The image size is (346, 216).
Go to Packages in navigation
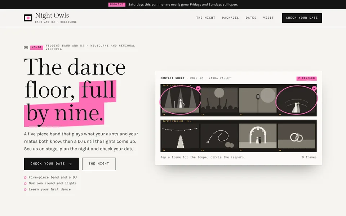(230, 18)
